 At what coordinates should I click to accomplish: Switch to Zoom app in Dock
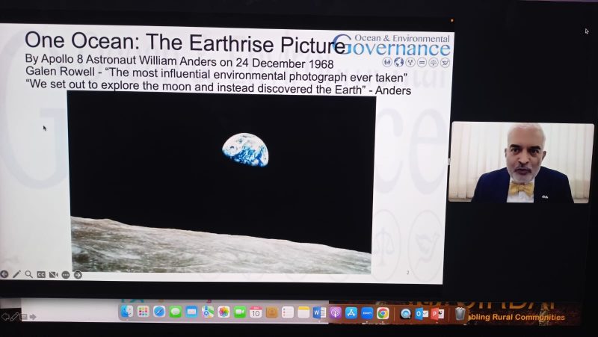(367, 313)
